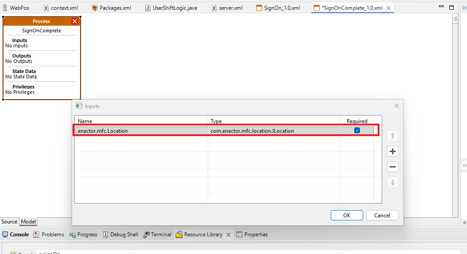This screenshot has height=254, width=467.
Task: Open the Debug Shell view
Action: pos(121,235)
